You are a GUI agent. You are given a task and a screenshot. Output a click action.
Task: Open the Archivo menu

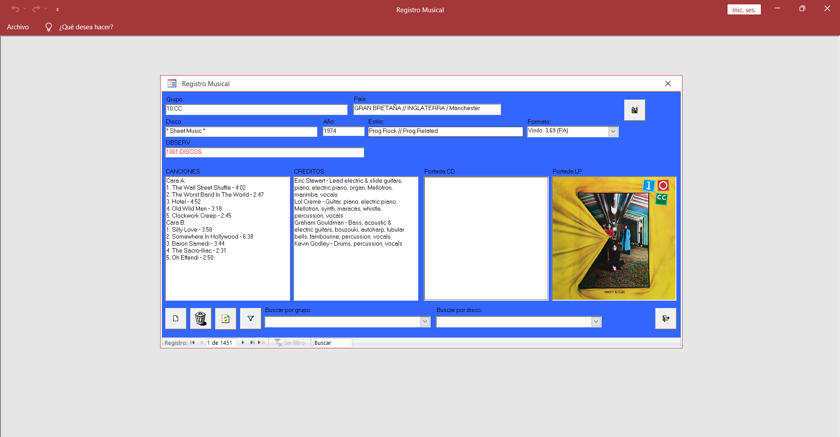click(x=18, y=27)
